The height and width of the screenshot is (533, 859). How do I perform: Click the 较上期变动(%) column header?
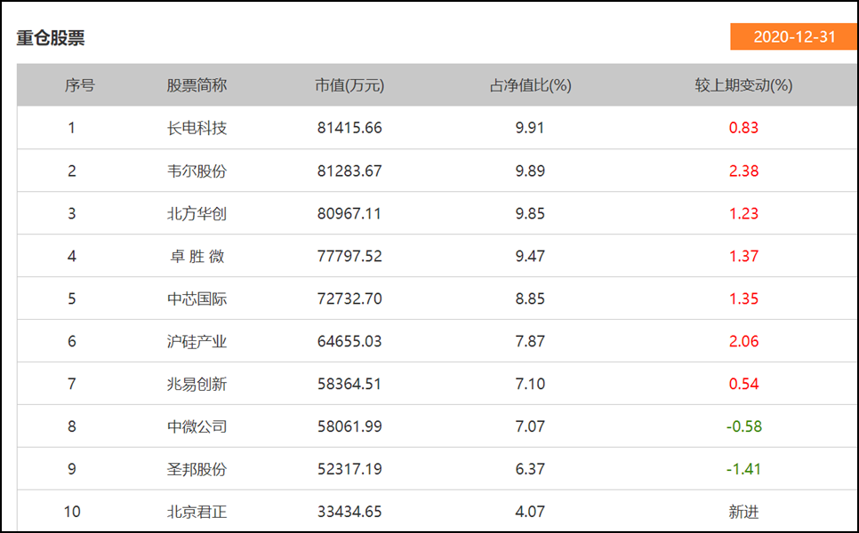(x=743, y=85)
